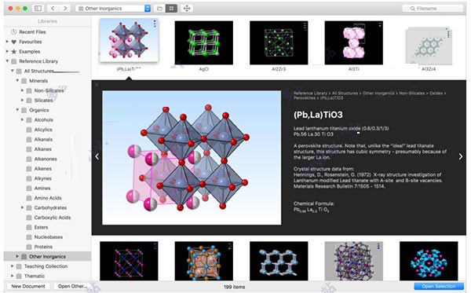Screen dimensions: 471x293
Task: Select the Proteins folder
Action: [39, 247]
